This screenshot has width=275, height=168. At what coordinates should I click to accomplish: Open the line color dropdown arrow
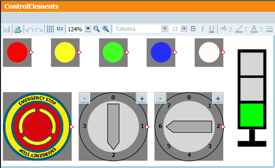pyautogui.click(x=246, y=29)
